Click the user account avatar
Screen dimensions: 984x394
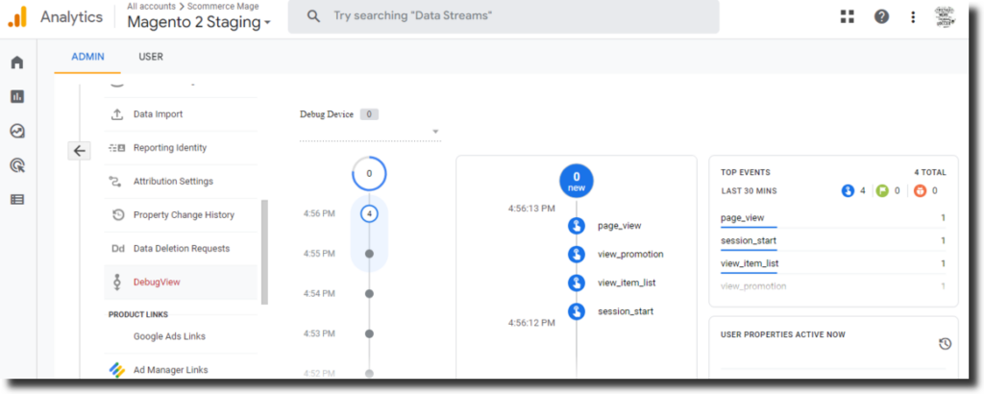pyautogui.click(x=945, y=17)
